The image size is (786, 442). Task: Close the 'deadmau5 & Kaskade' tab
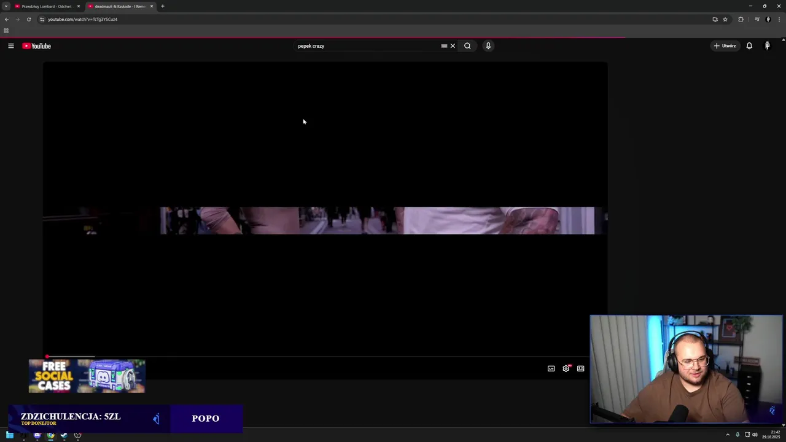tap(152, 6)
